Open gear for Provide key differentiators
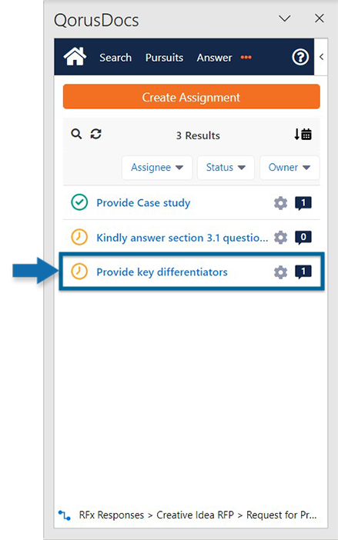The height and width of the screenshot is (540, 338). pyautogui.click(x=280, y=272)
